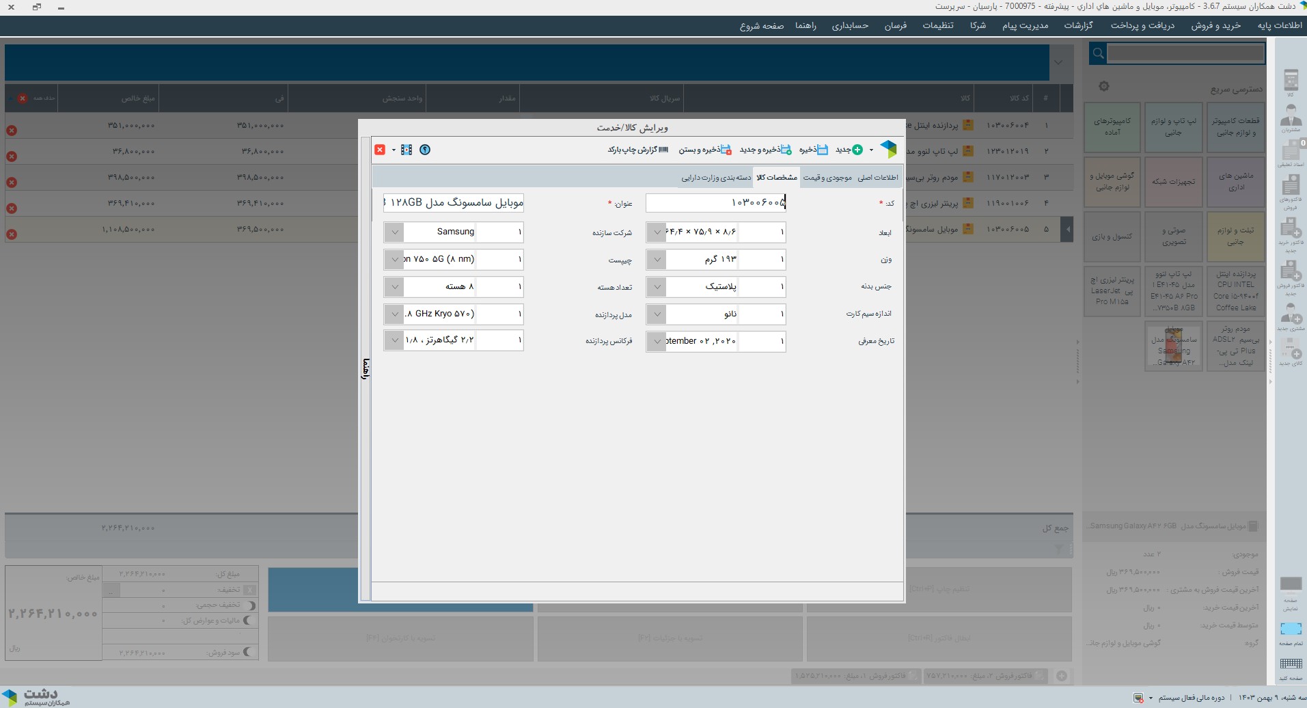
Task: Click صفحه کلید keyboard sidebar icon
Action: click(1291, 670)
